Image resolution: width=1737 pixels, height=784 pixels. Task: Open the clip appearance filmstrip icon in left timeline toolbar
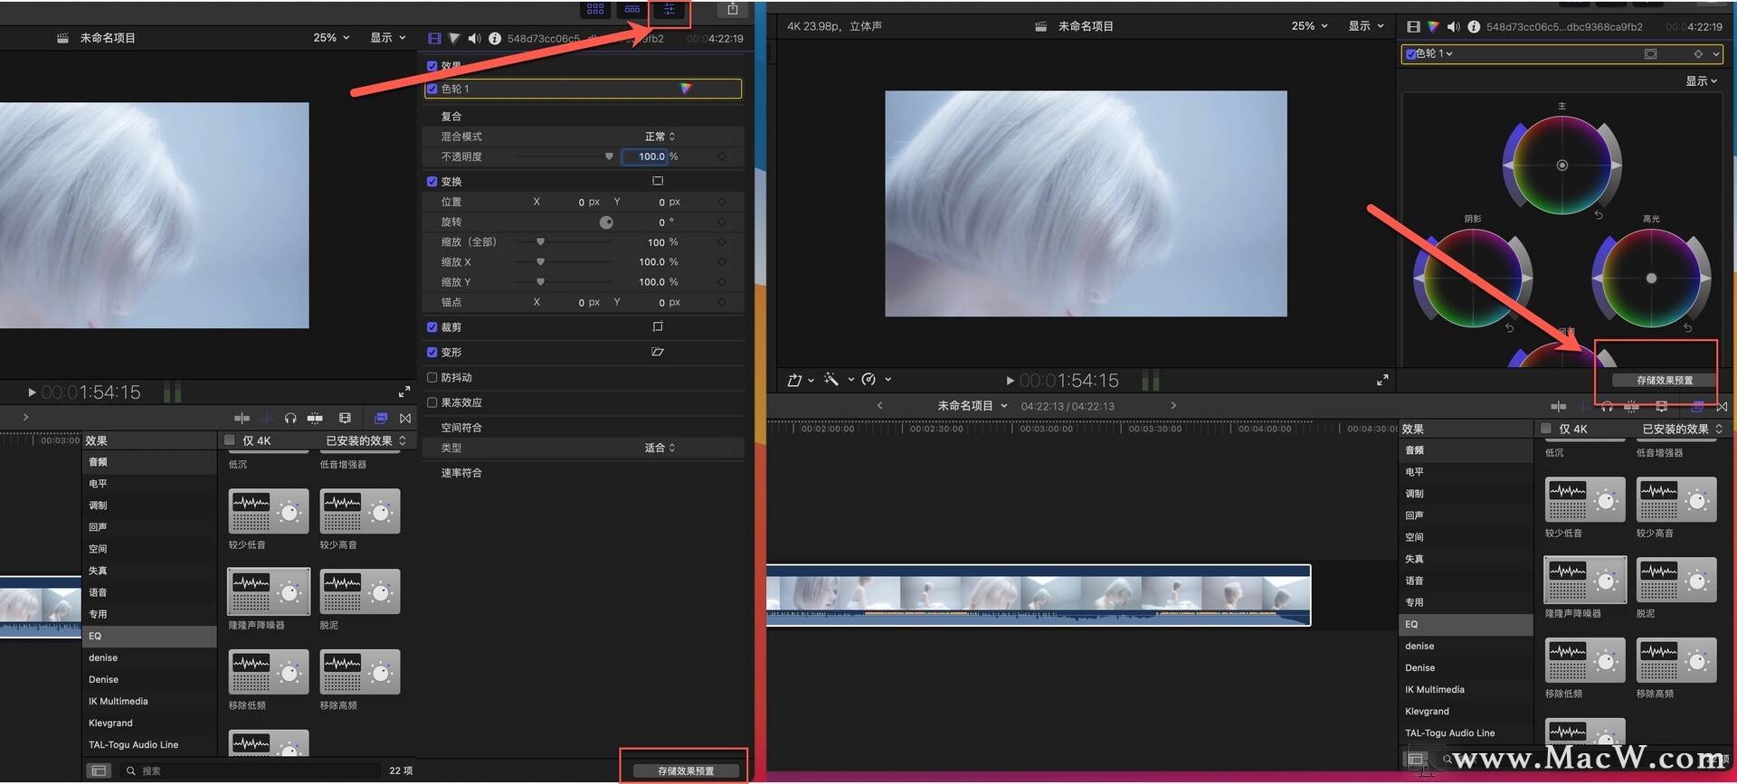[345, 418]
